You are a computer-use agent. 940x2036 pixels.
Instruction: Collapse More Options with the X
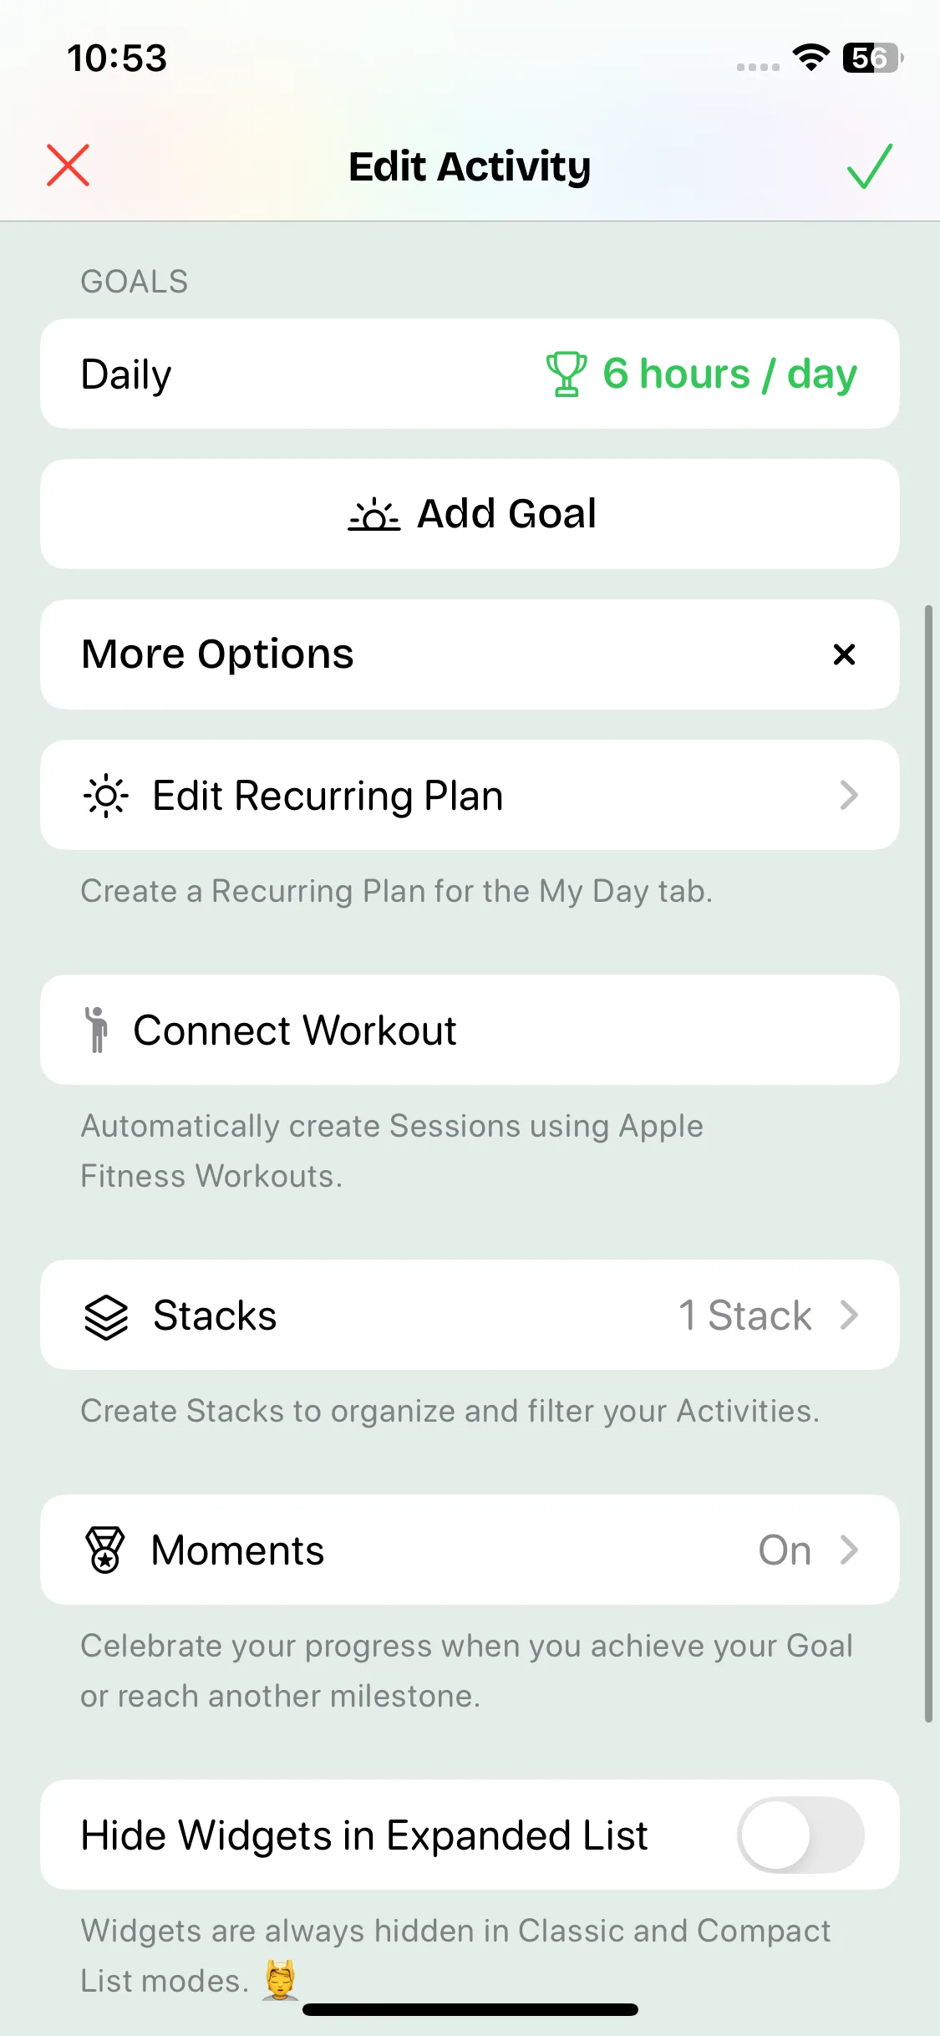(x=844, y=654)
